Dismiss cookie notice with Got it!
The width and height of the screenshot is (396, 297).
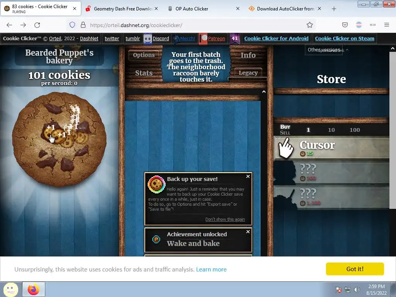[x=355, y=269]
